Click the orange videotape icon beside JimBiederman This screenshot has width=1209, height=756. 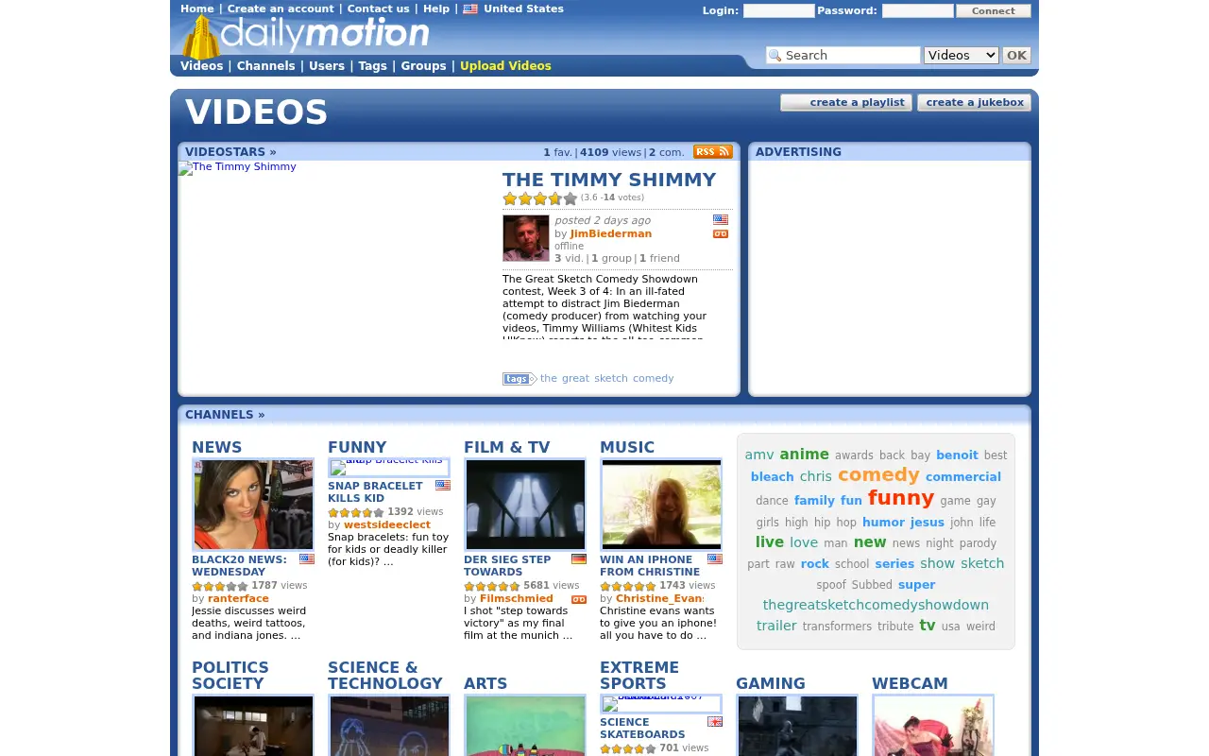pyautogui.click(x=721, y=233)
